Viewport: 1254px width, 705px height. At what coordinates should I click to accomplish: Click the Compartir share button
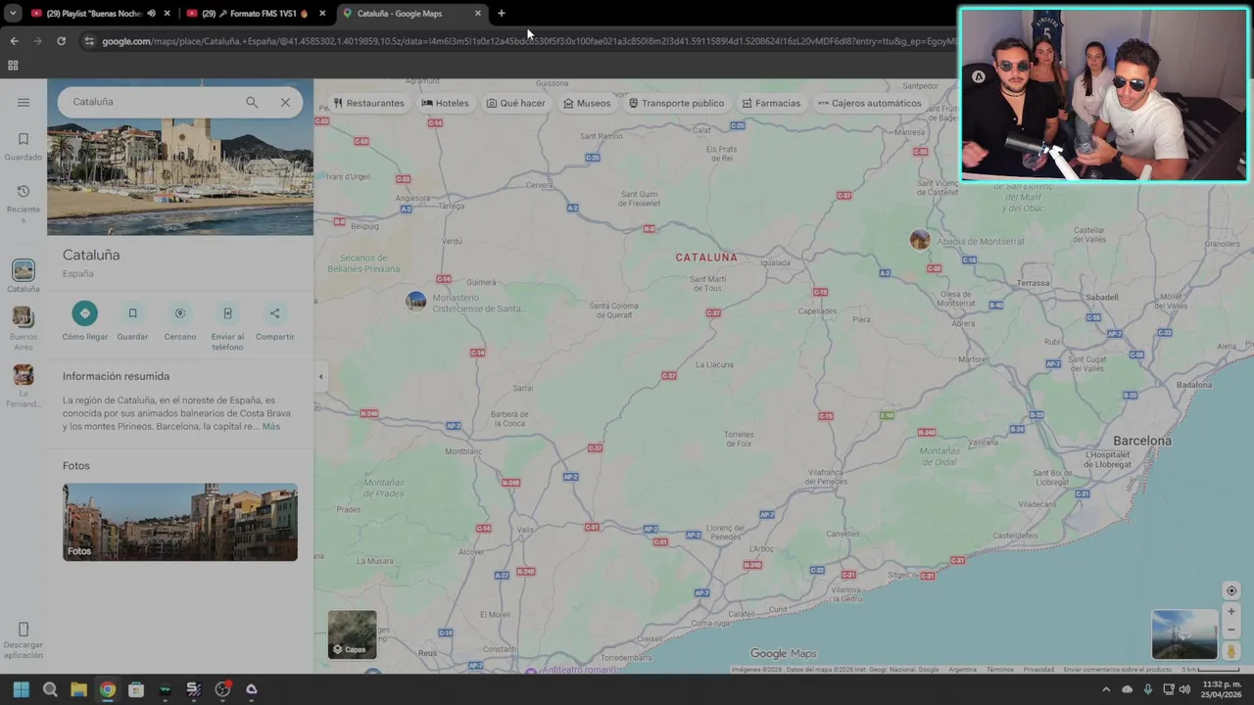[274, 313]
